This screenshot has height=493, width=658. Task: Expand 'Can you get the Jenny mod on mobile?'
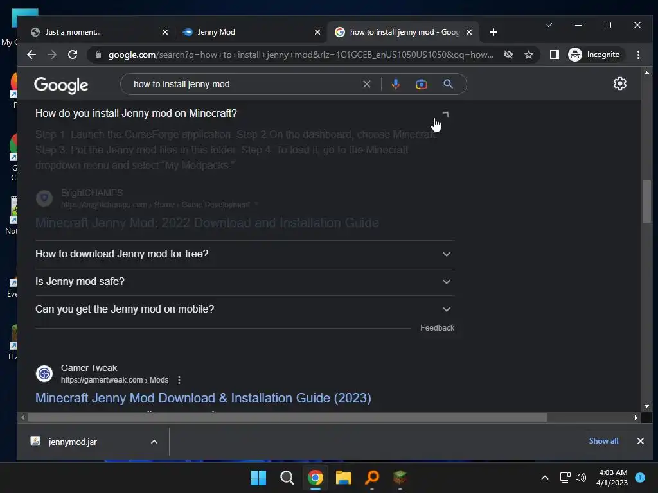tap(245, 309)
